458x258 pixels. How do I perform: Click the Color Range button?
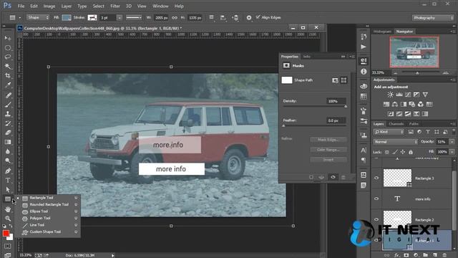(x=328, y=150)
